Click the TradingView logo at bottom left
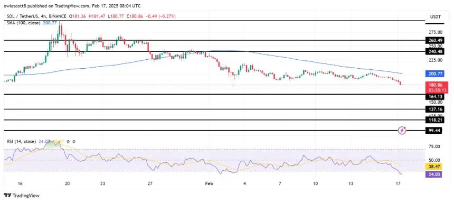Image resolution: width=454 pixels, height=202 pixels. (21, 195)
